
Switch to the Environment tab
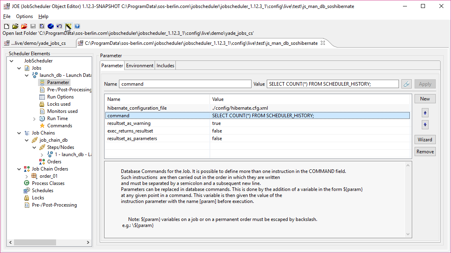(139, 66)
